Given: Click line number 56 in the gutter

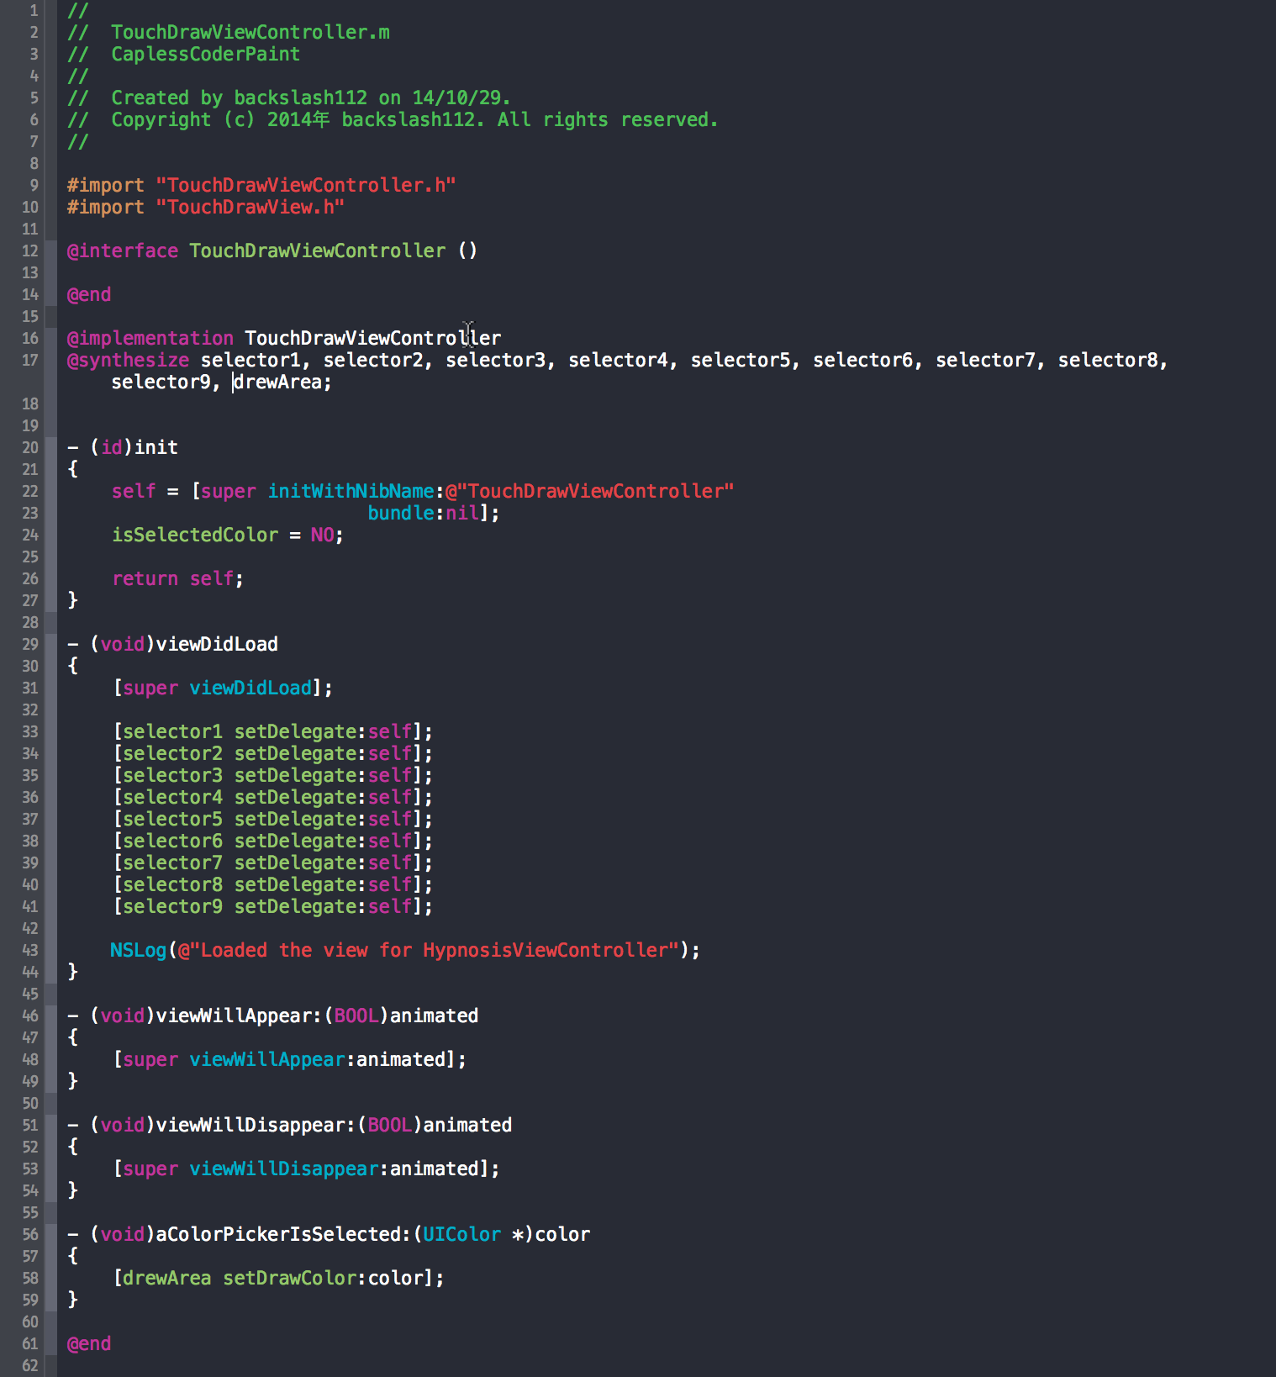Looking at the screenshot, I should pos(30,1234).
